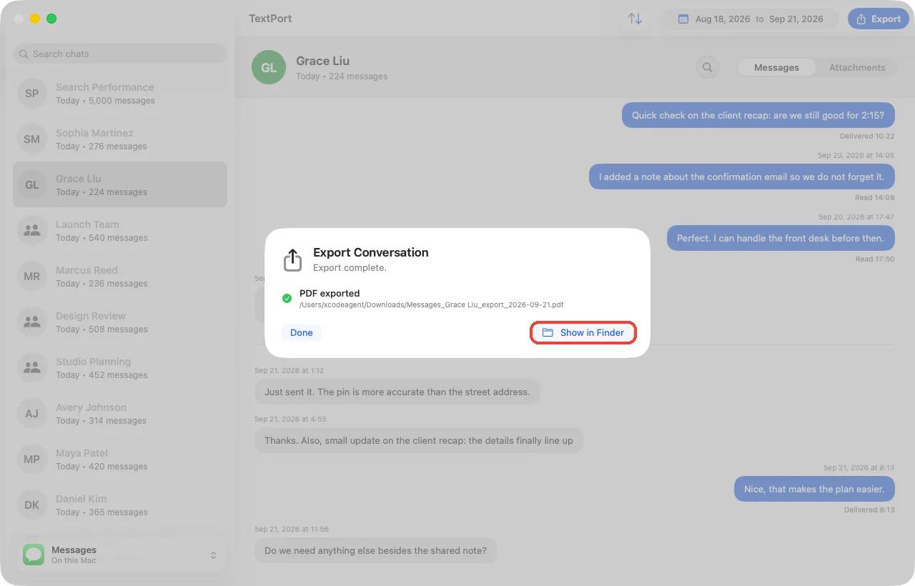Click export share icon in dialog

(x=292, y=259)
